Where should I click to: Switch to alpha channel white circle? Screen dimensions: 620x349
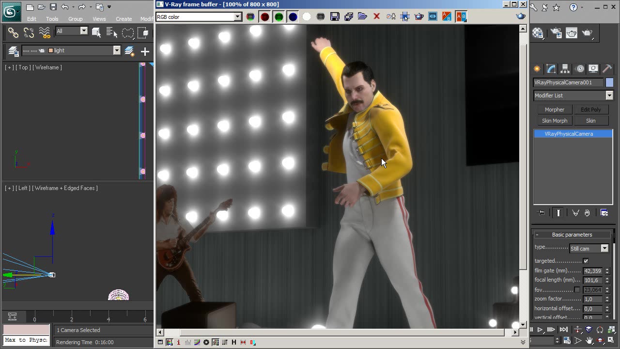307,17
